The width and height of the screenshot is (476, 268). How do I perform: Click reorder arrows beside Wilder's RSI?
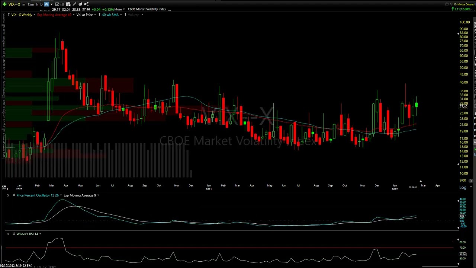(x=14, y=234)
